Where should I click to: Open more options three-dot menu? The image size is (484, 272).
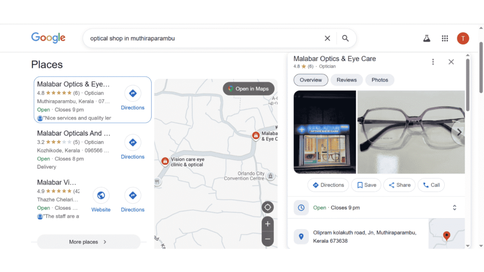tap(433, 62)
